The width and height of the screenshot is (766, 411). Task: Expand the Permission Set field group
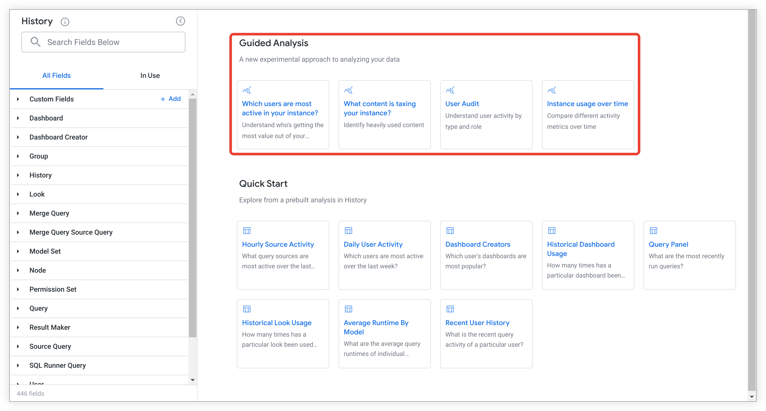click(x=18, y=289)
